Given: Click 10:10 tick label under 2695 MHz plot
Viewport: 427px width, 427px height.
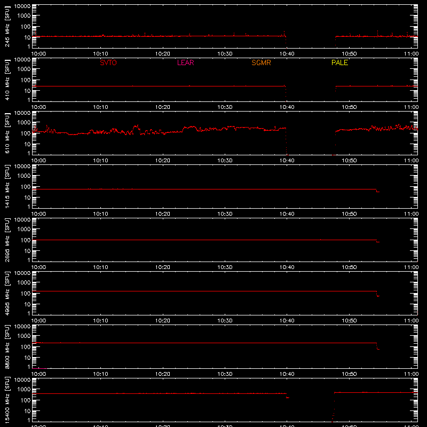Looking at the screenshot, I should tap(100, 267).
